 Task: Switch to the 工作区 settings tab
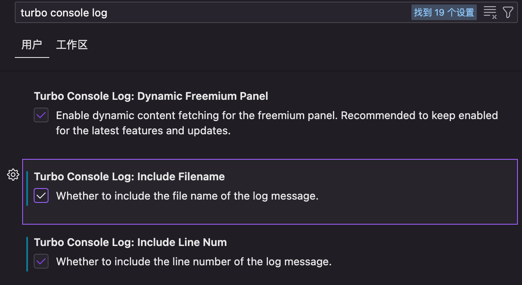(72, 45)
